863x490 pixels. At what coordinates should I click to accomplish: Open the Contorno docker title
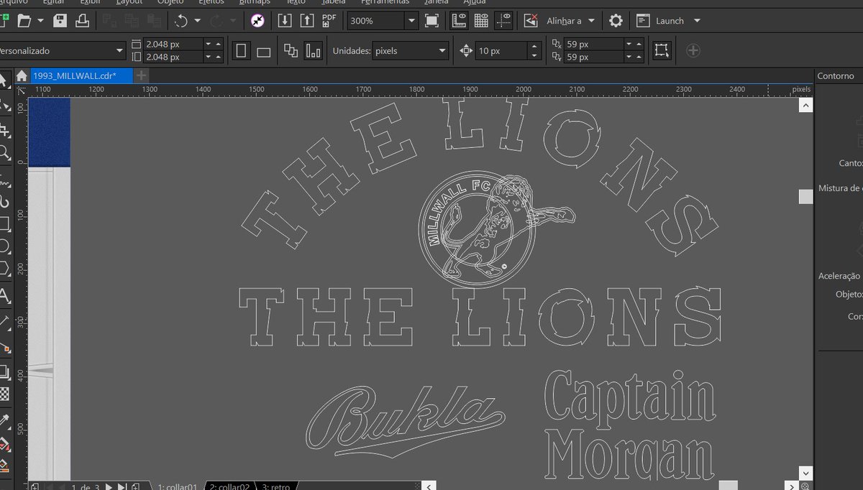pyautogui.click(x=836, y=75)
